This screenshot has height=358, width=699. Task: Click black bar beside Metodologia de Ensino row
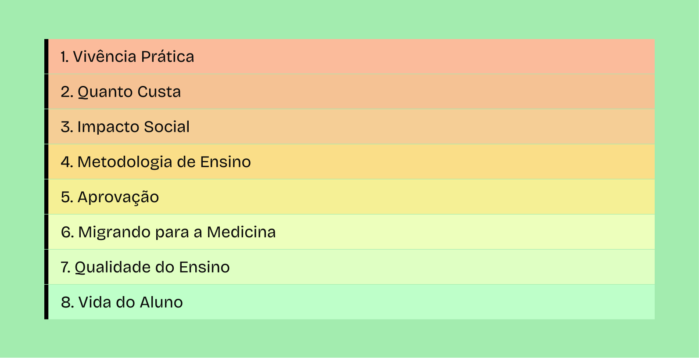coord(46,162)
